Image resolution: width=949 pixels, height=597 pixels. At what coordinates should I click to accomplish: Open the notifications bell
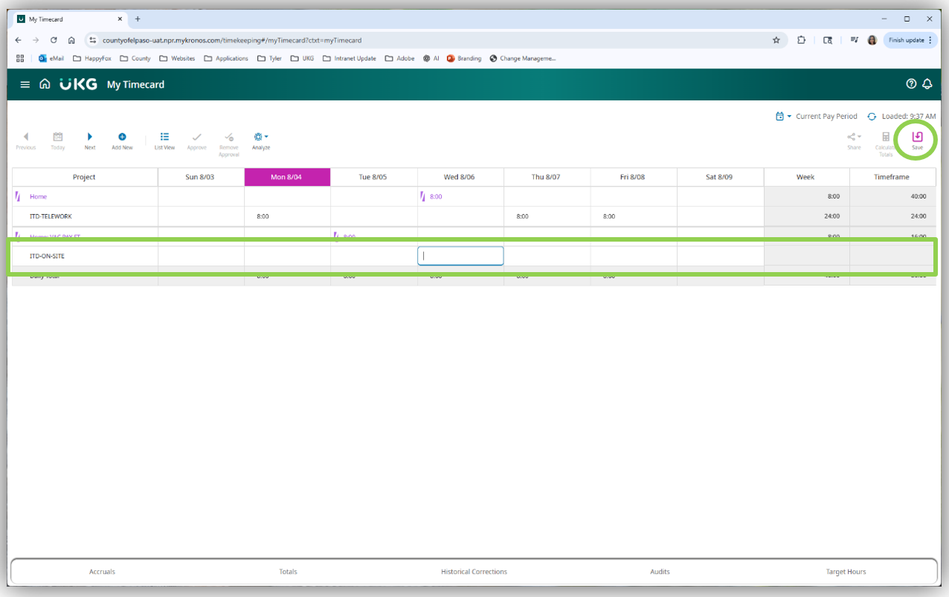click(927, 84)
